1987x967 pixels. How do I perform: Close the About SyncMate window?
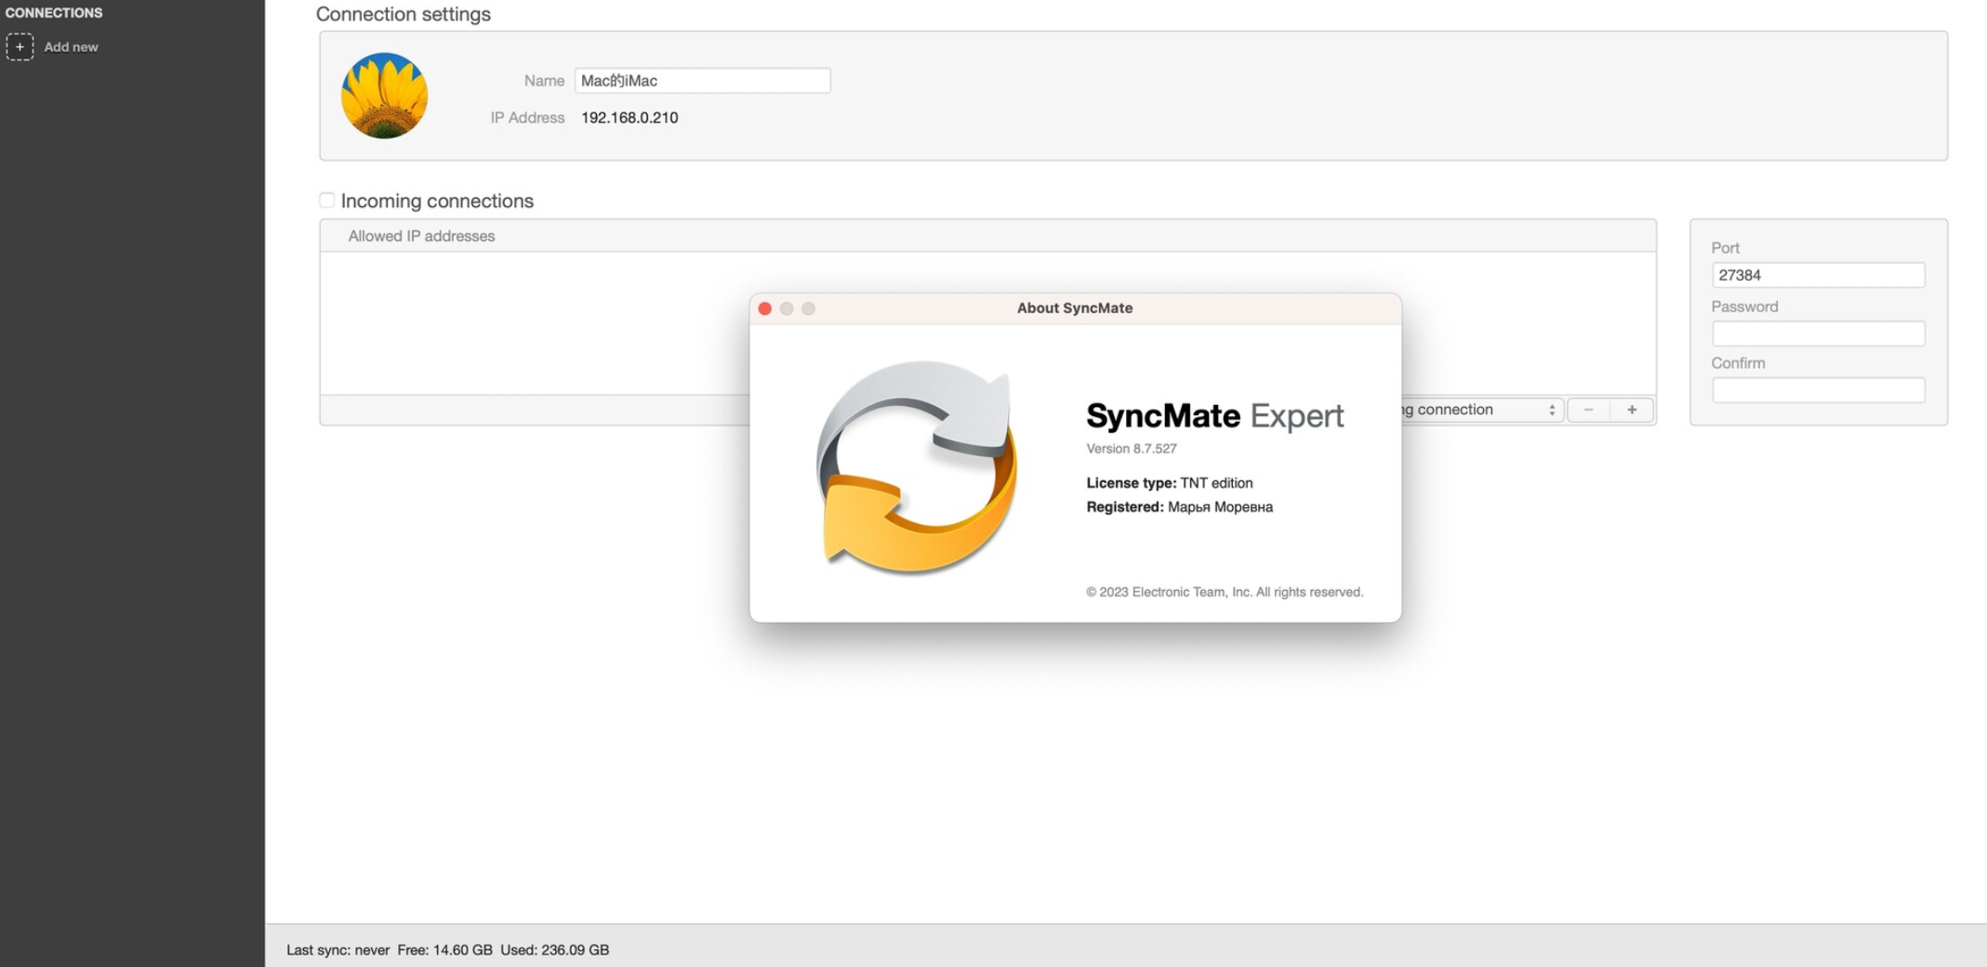[765, 308]
